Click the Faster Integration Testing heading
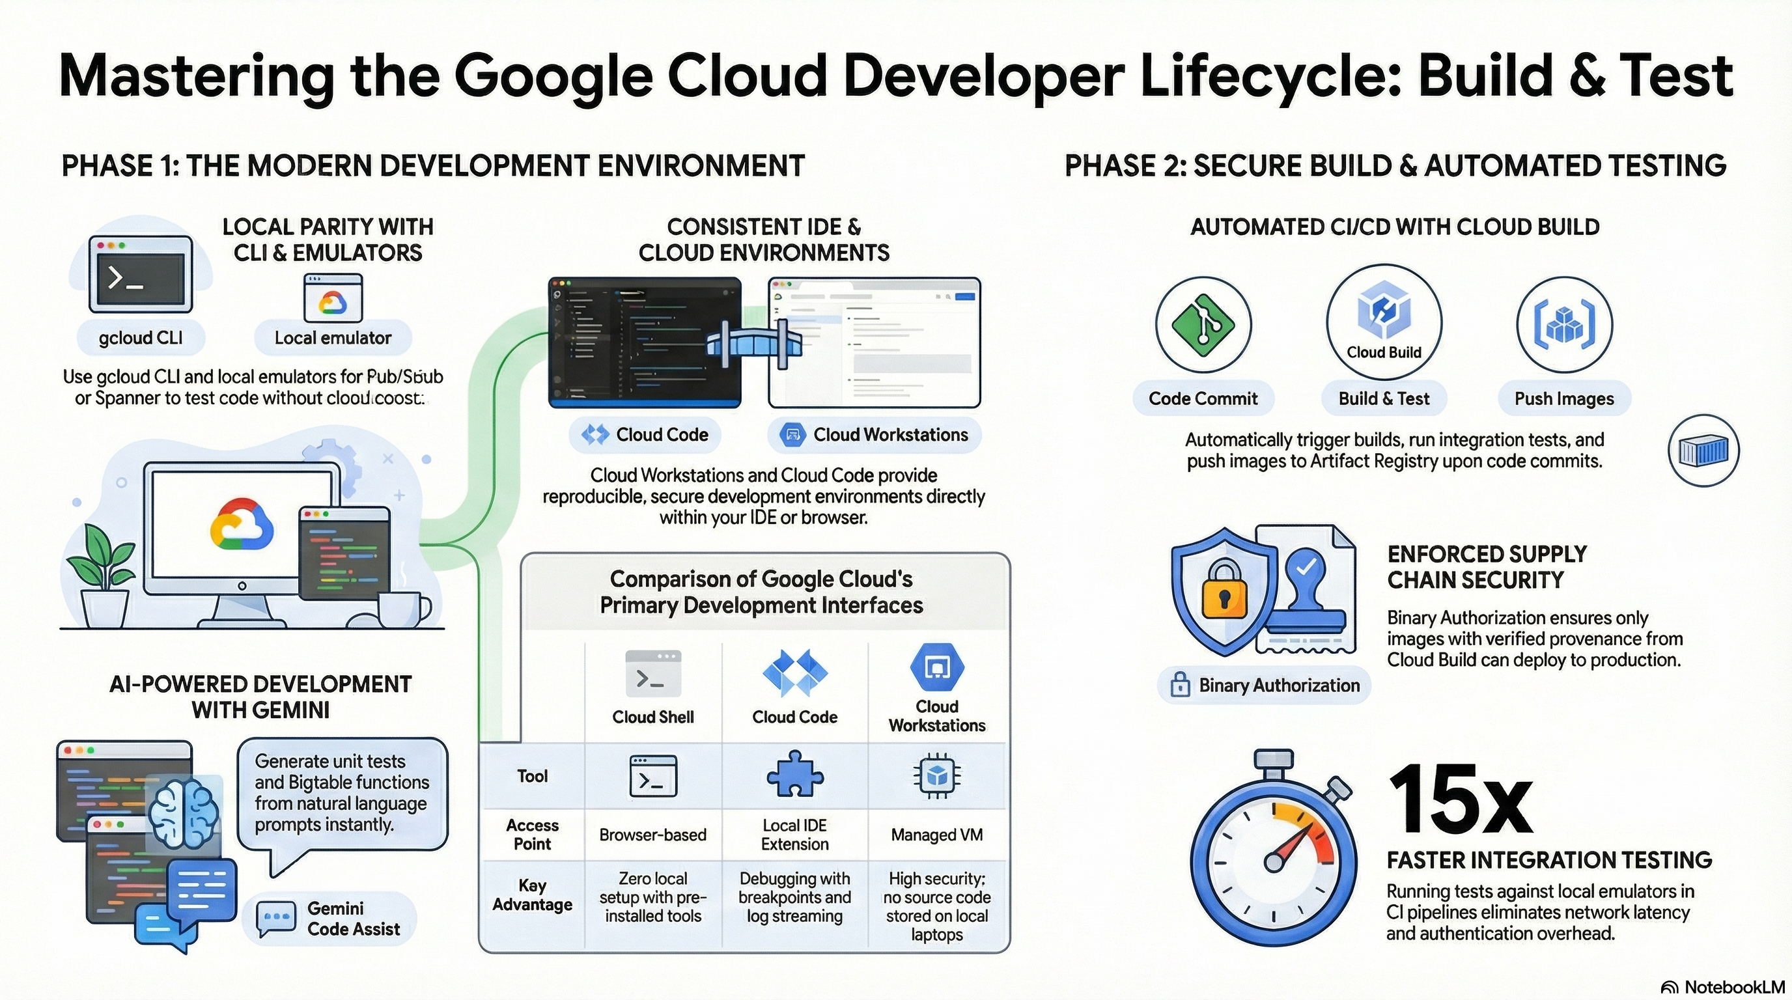This screenshot has width=1792, height=1000. pos(1549,860)
